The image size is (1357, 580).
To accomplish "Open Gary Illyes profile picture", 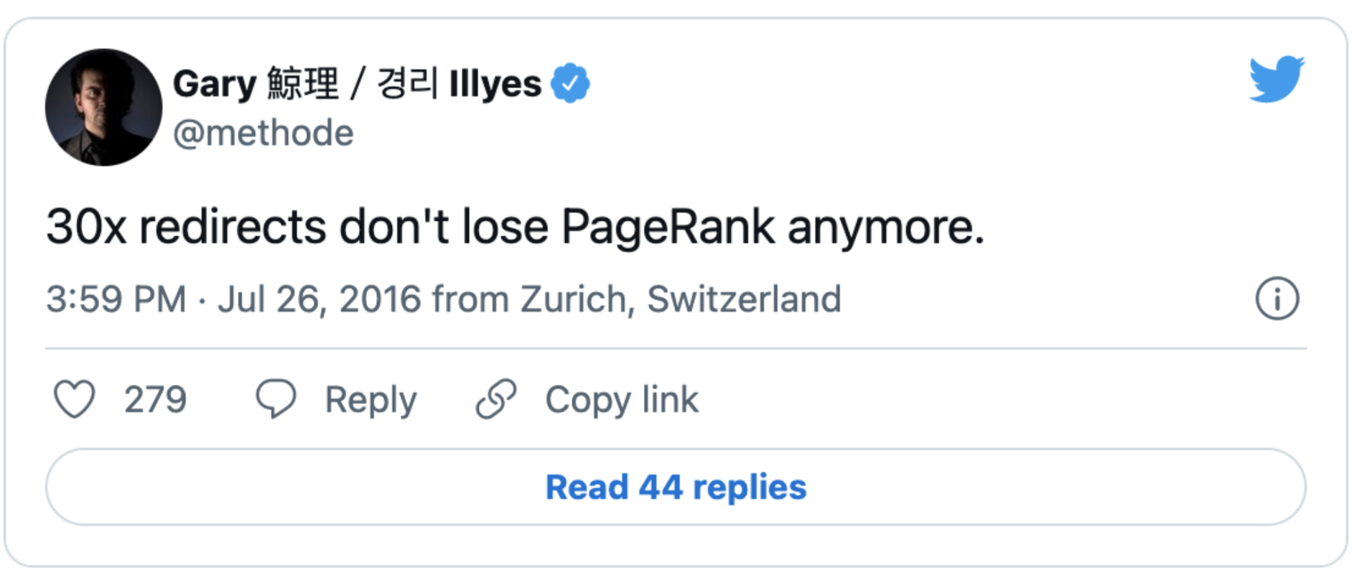I will pyautogui.click(x=103, y=108).
